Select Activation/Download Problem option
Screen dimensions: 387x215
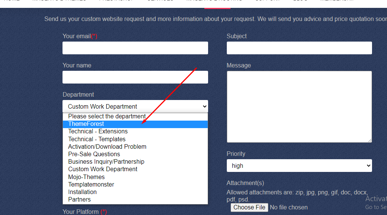(x=135, y=147)
